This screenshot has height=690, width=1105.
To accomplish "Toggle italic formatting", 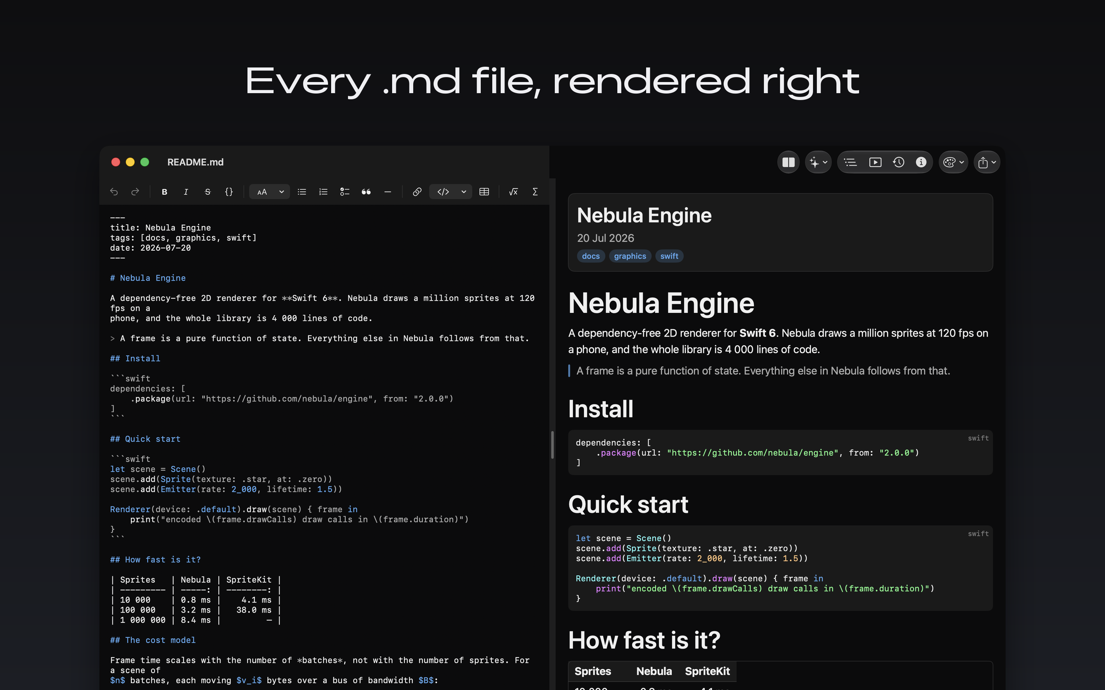I will coord(186,192).
